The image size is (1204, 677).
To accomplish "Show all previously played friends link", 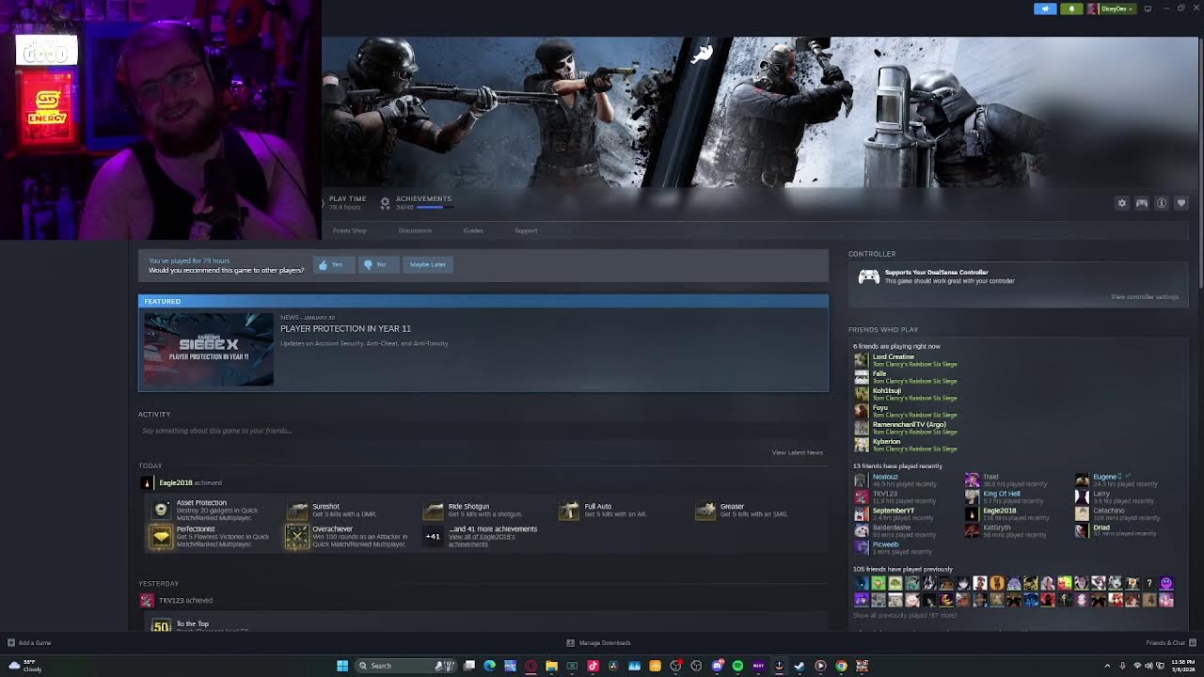I will 904,615.
